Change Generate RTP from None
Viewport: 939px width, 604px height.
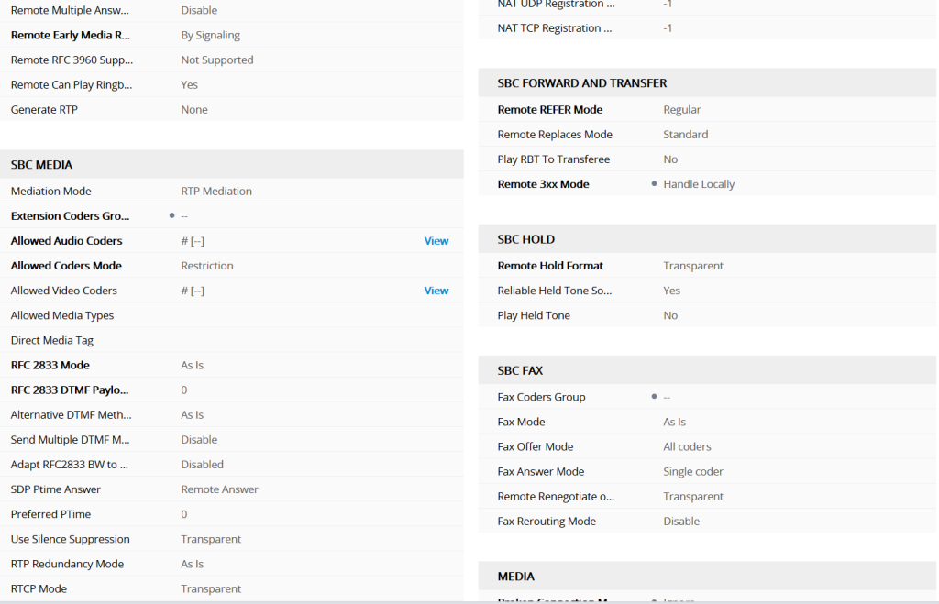(193, 108)
